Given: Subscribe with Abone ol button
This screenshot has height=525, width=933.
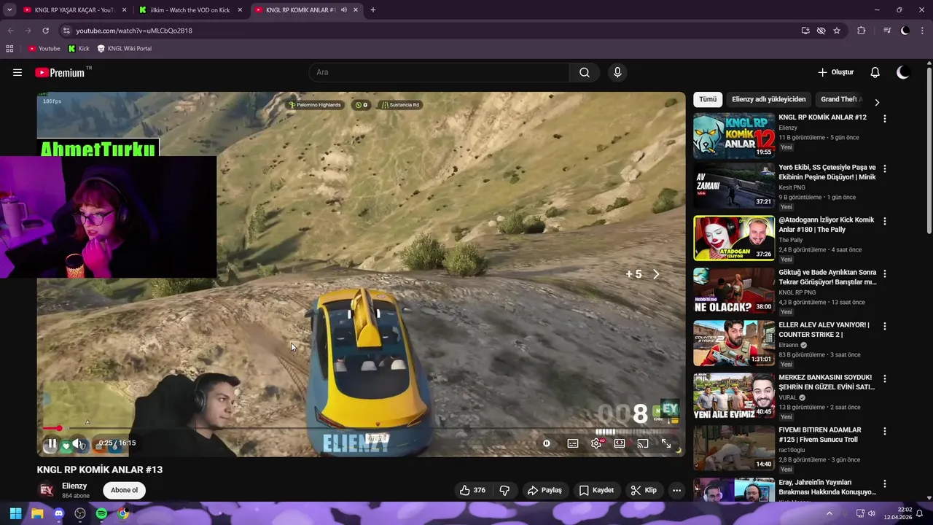Looking at the screenshot, I should click(x=124, y=490).
